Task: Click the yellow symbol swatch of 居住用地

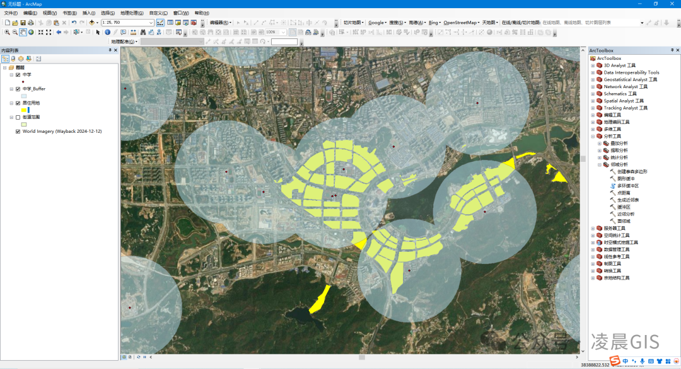Action: point(24,110)
